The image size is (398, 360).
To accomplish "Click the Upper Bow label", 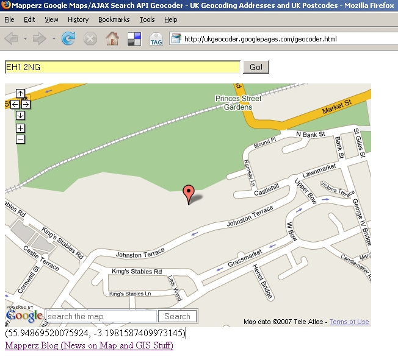I will 306,191.
